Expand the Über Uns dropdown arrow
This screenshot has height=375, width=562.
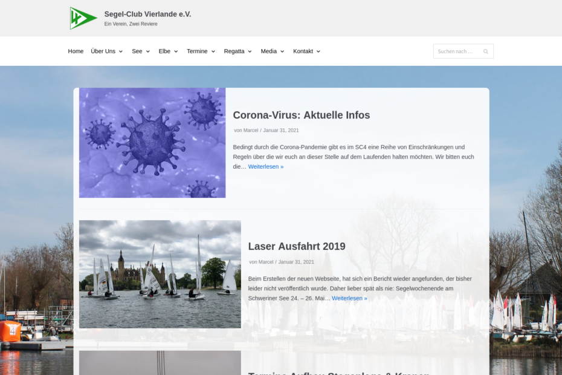coord(121,51)
